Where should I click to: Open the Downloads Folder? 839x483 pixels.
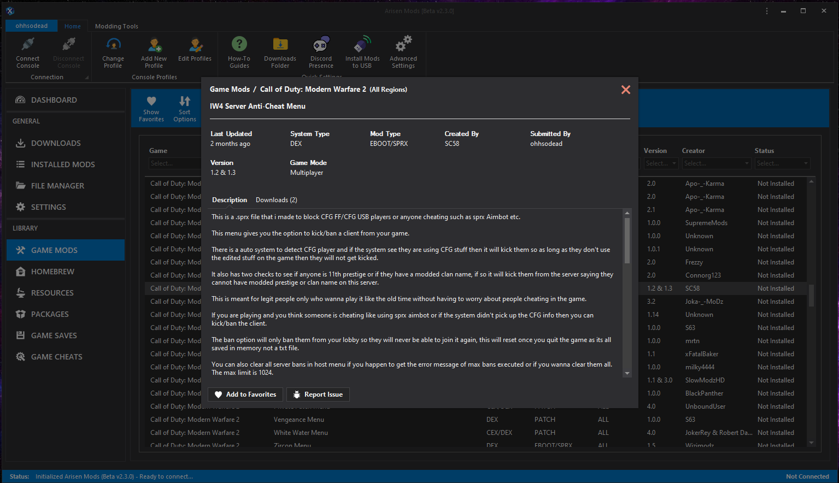(x=280, y=53)
